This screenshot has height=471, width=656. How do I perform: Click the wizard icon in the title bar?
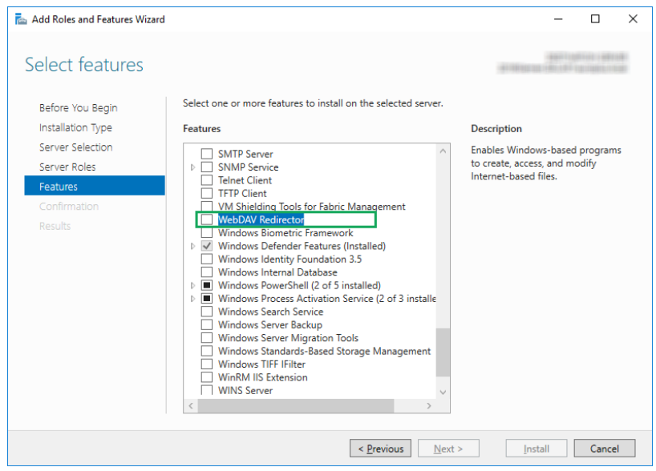[21, 19]
